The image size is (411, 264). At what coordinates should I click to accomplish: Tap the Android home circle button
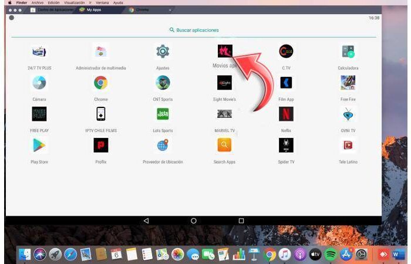(194, 221)
